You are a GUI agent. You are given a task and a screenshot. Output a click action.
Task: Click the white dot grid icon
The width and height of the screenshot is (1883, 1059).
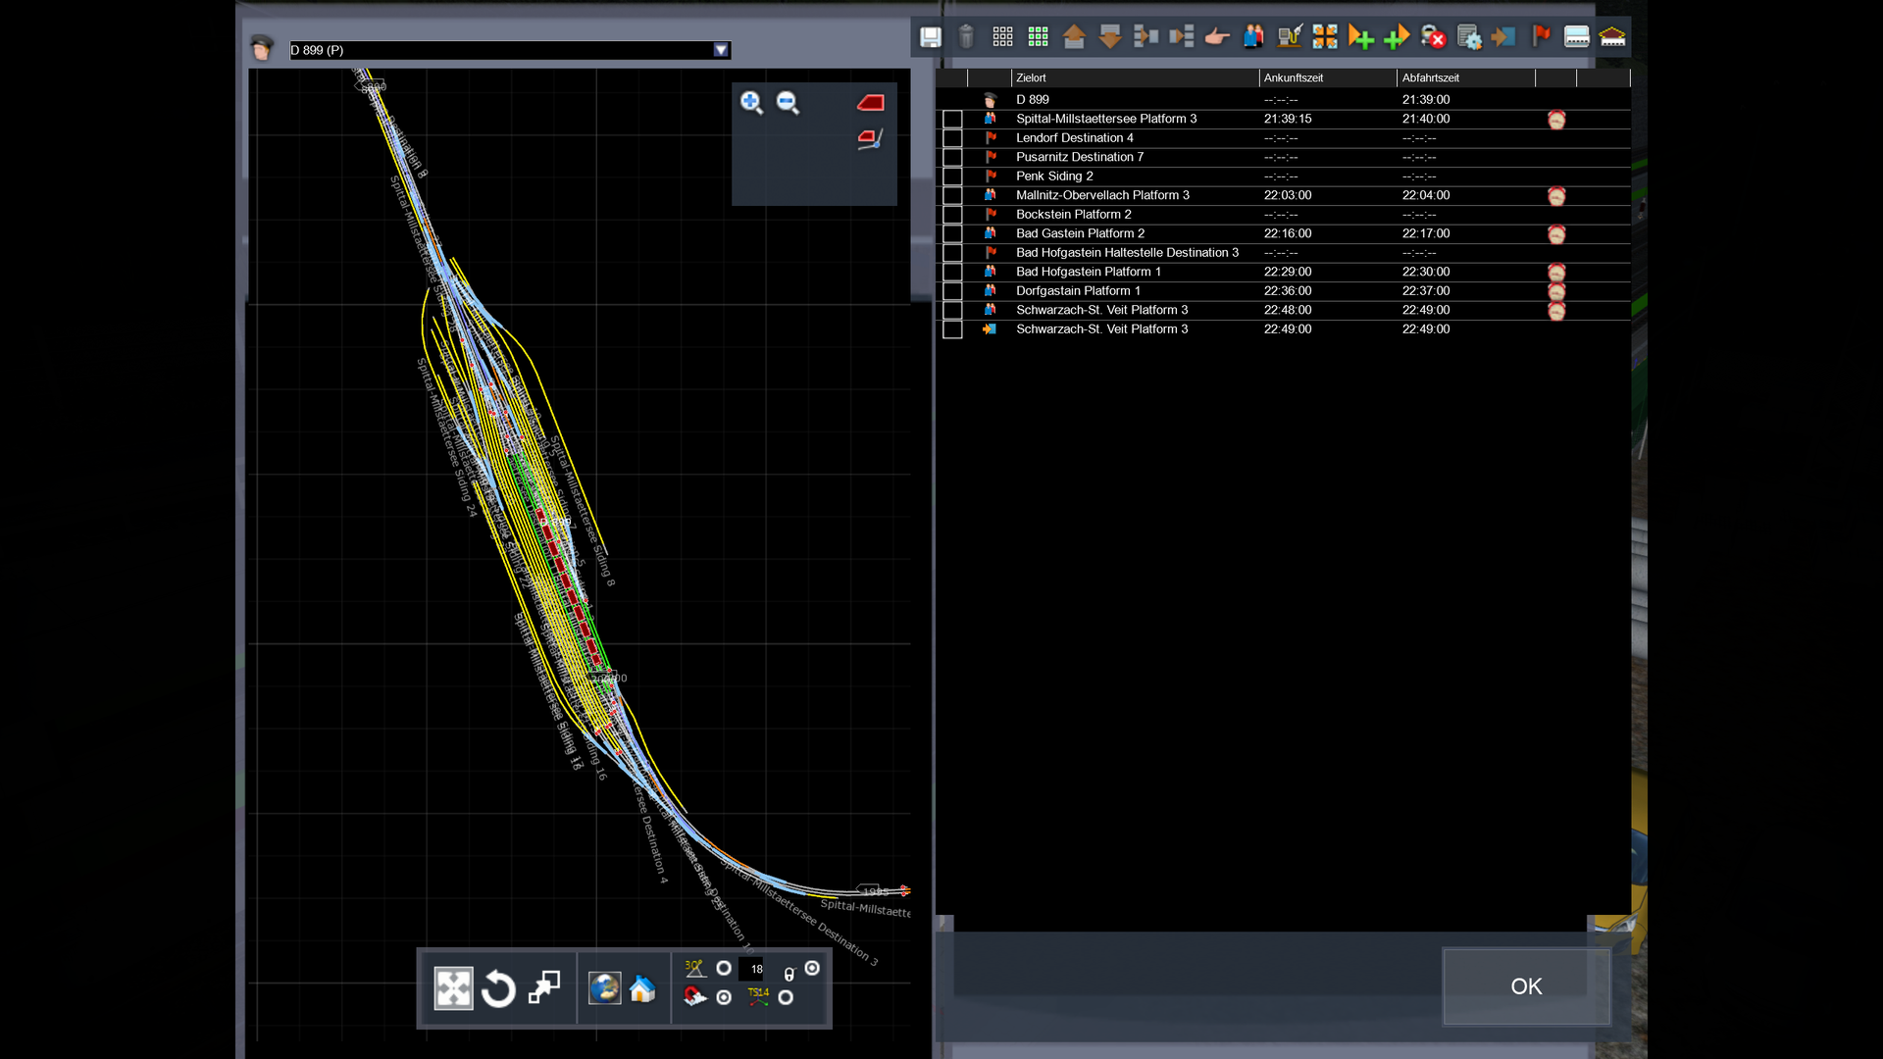click(x=1002, y=37)
